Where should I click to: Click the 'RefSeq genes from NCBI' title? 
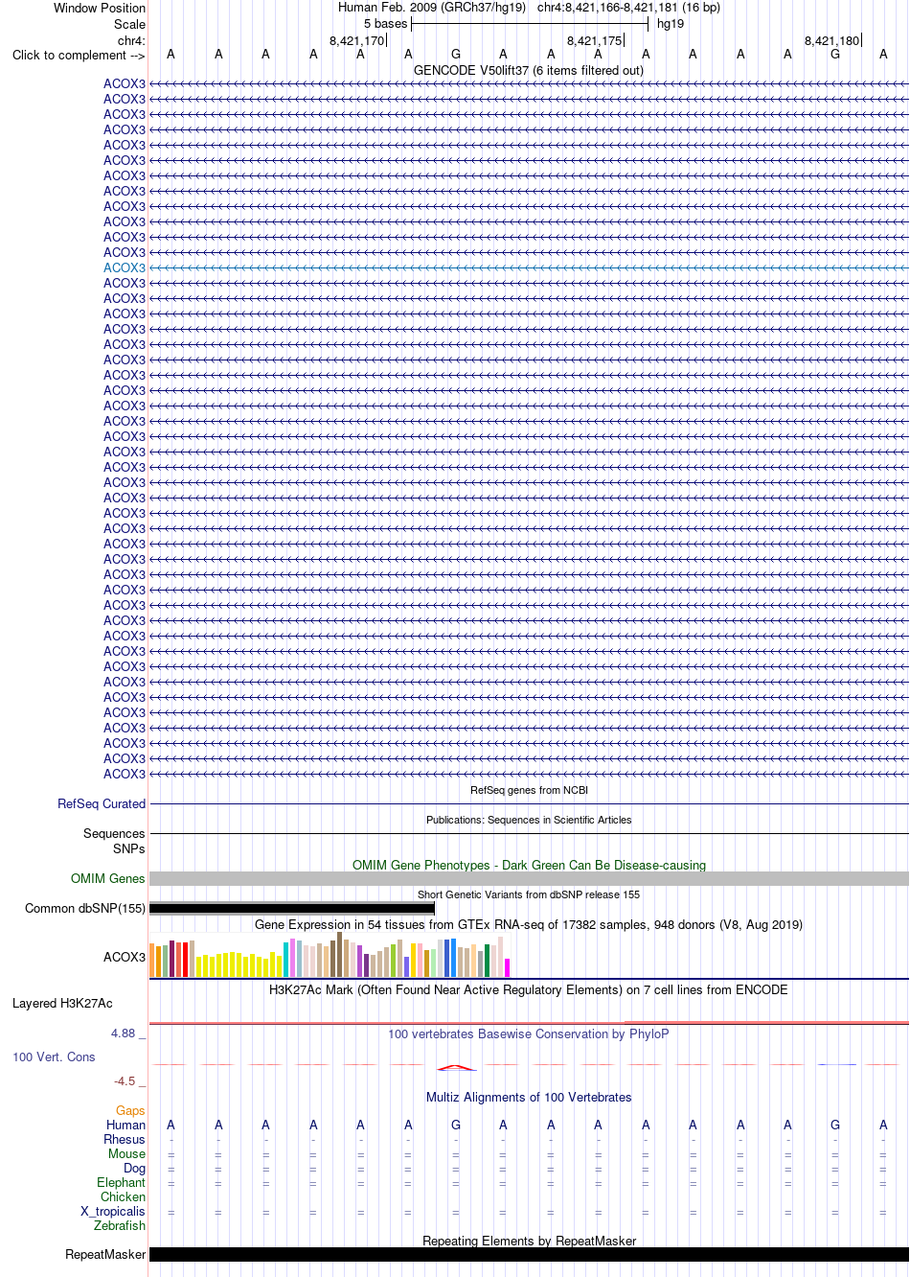click(529, 790)
